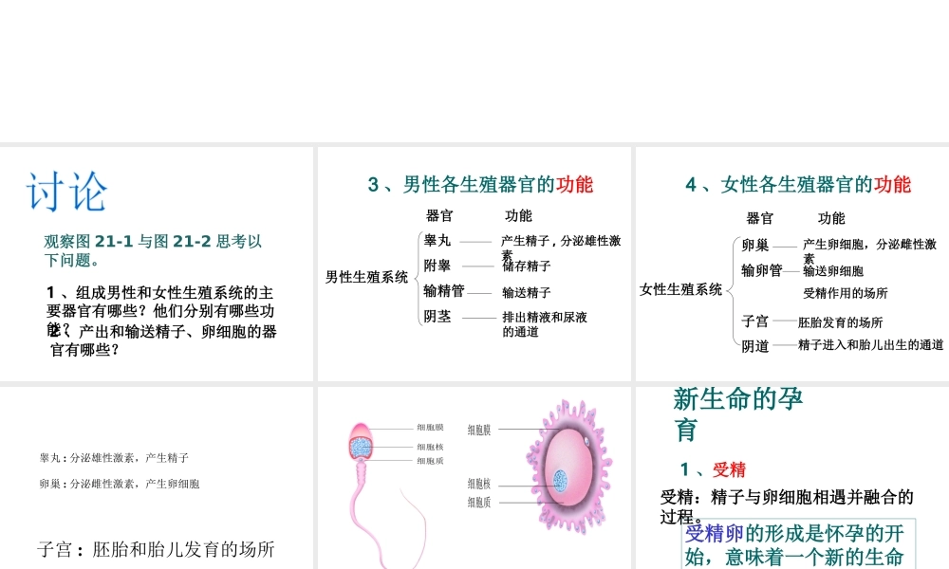Select the 睾丸 organ label in male diagram
This screenshot has height=569, width=949.
437,241
